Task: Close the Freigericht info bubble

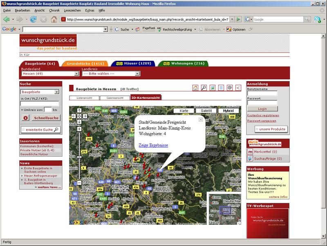Action: pos(201,120)
